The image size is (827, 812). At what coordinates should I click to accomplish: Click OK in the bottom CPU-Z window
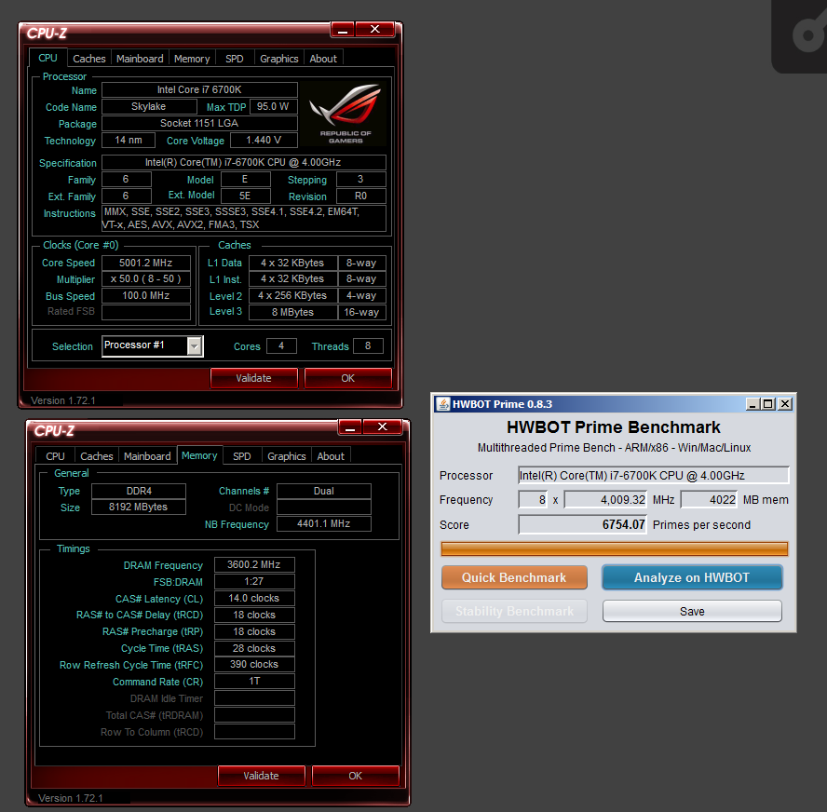[x=356, y=776]
